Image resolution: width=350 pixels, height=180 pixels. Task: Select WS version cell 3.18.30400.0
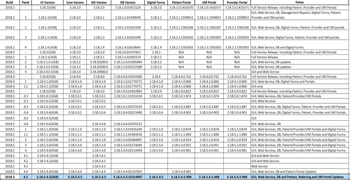(x=99, y=72)
